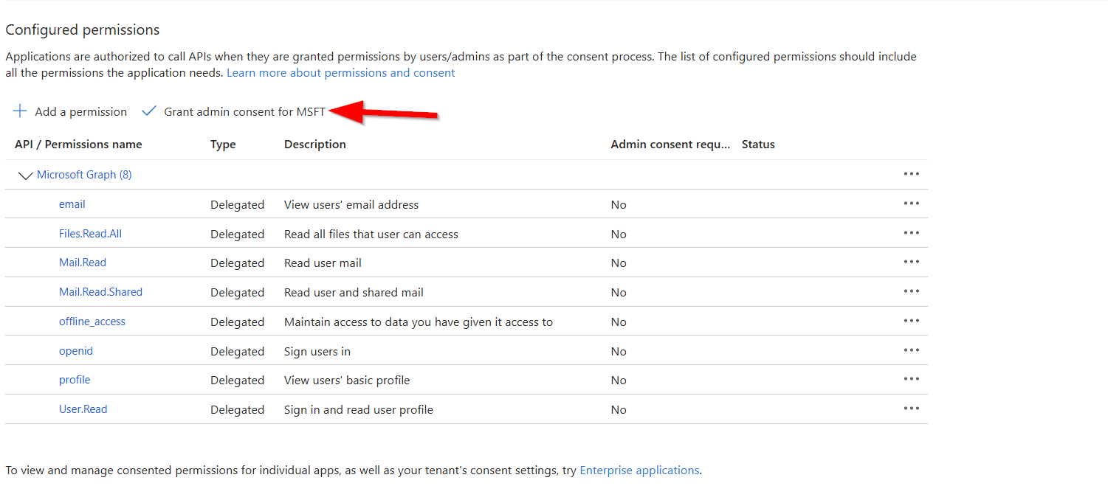Screen dimensions: 1108x500
Task: Open the Files.Read.All permission link
Action: 90,234
